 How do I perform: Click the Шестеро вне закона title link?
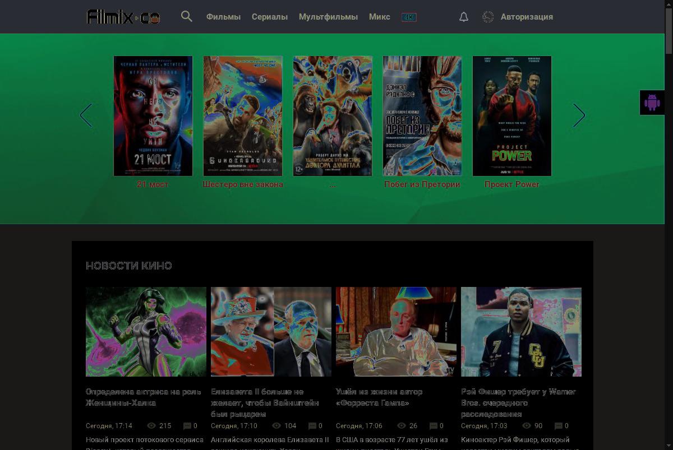[x=243, y=184]
